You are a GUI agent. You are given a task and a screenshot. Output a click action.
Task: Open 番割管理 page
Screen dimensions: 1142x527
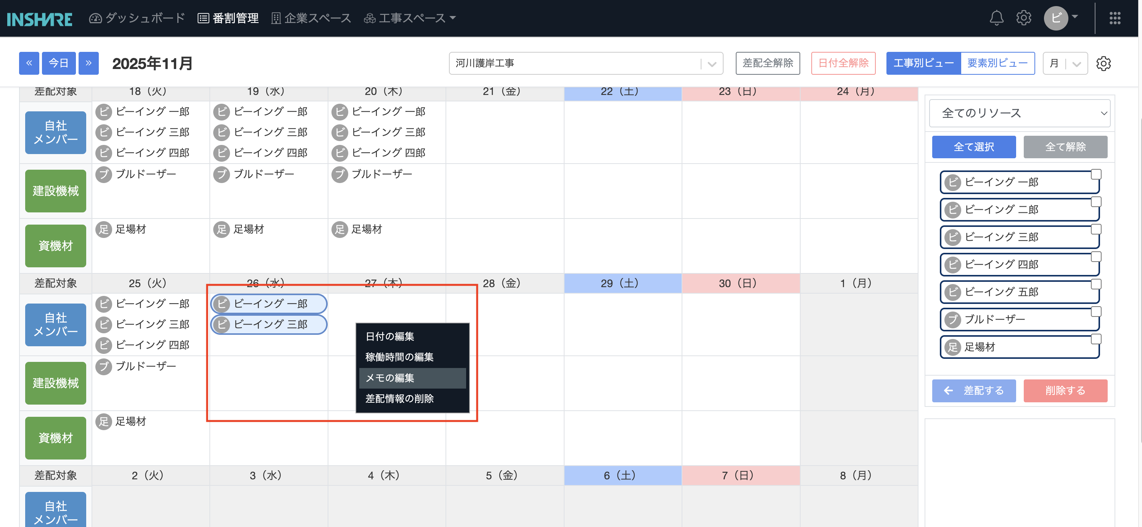(x=228, y=18)
